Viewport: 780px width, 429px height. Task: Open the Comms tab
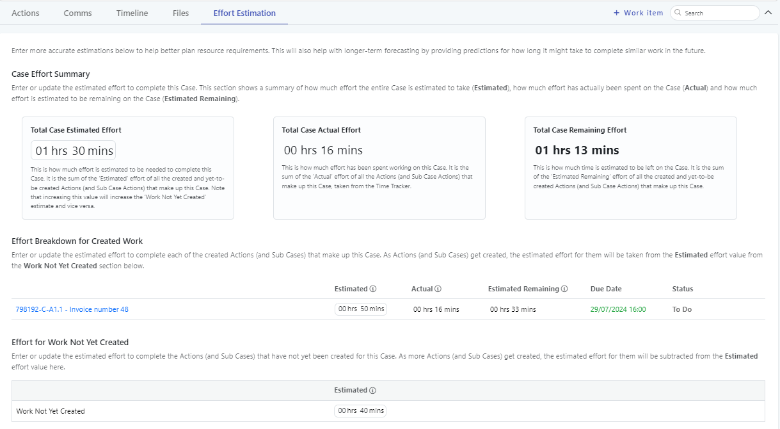77,13
